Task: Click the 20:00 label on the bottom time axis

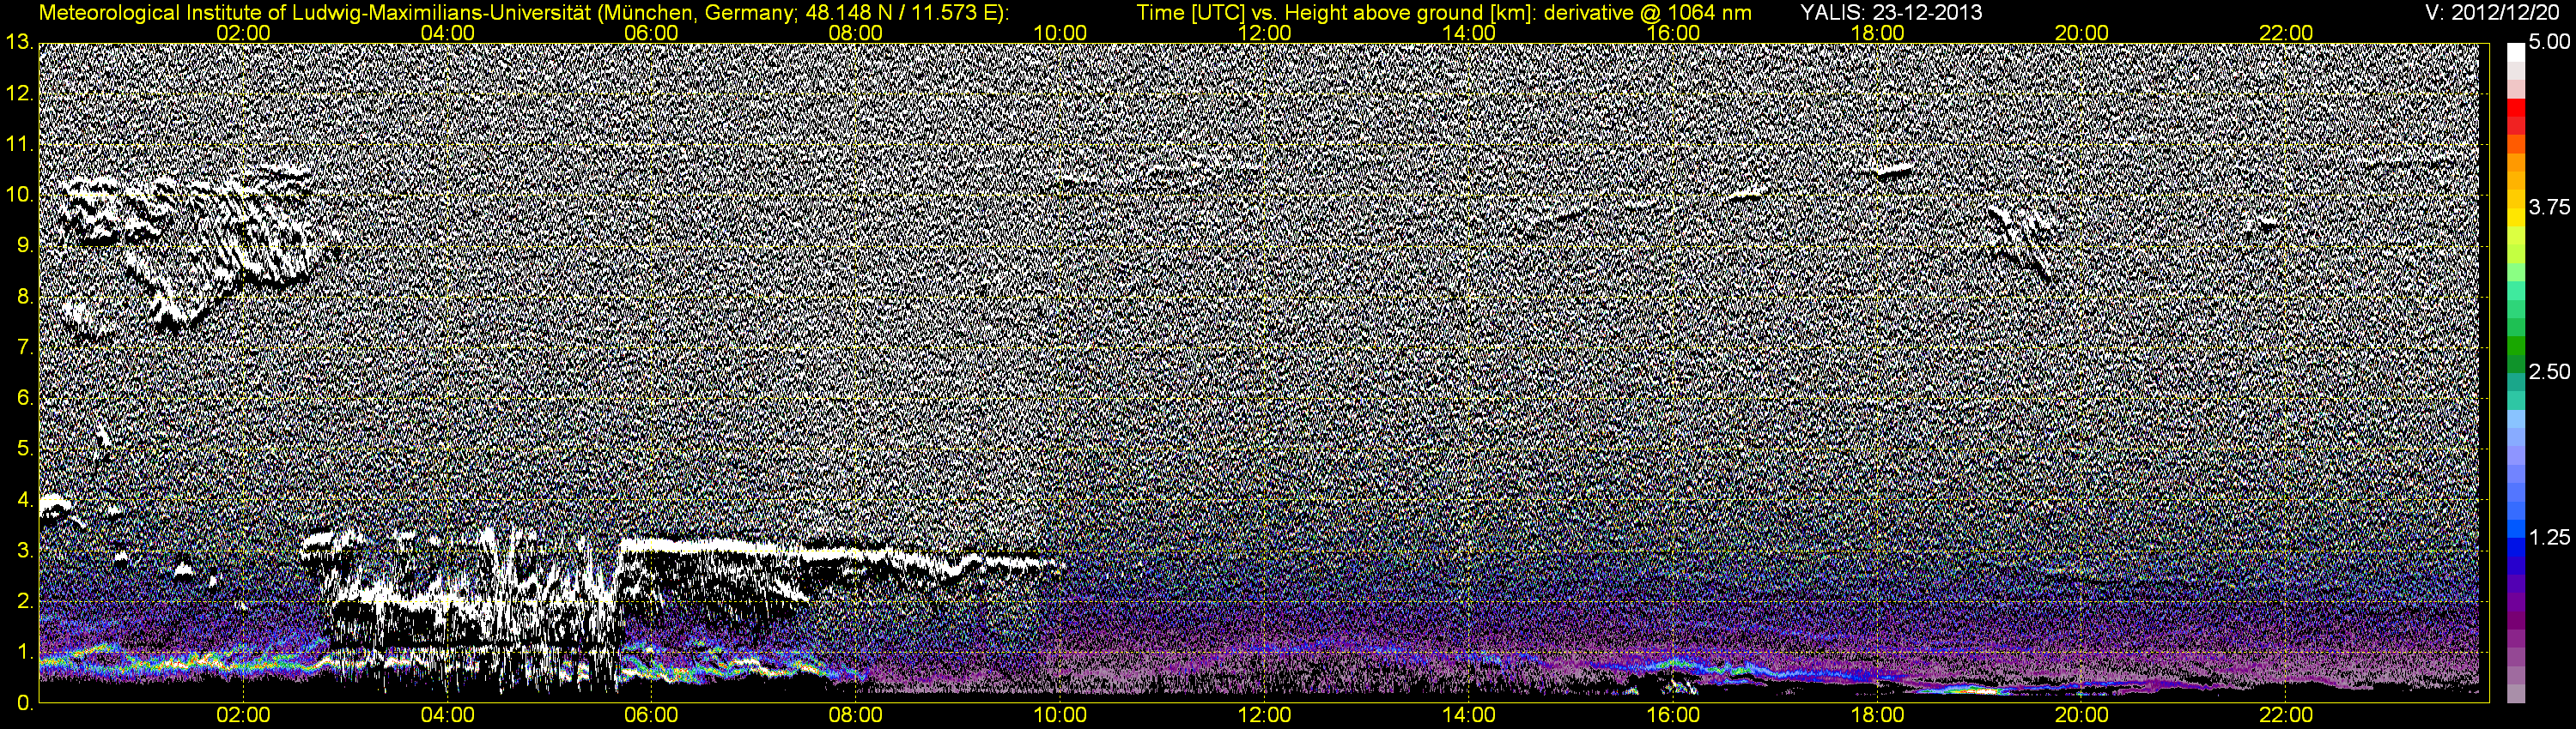Action: tap(2082, 715)
